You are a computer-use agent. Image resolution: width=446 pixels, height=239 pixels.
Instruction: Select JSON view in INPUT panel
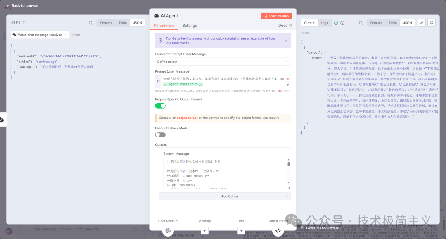(138, 23)
